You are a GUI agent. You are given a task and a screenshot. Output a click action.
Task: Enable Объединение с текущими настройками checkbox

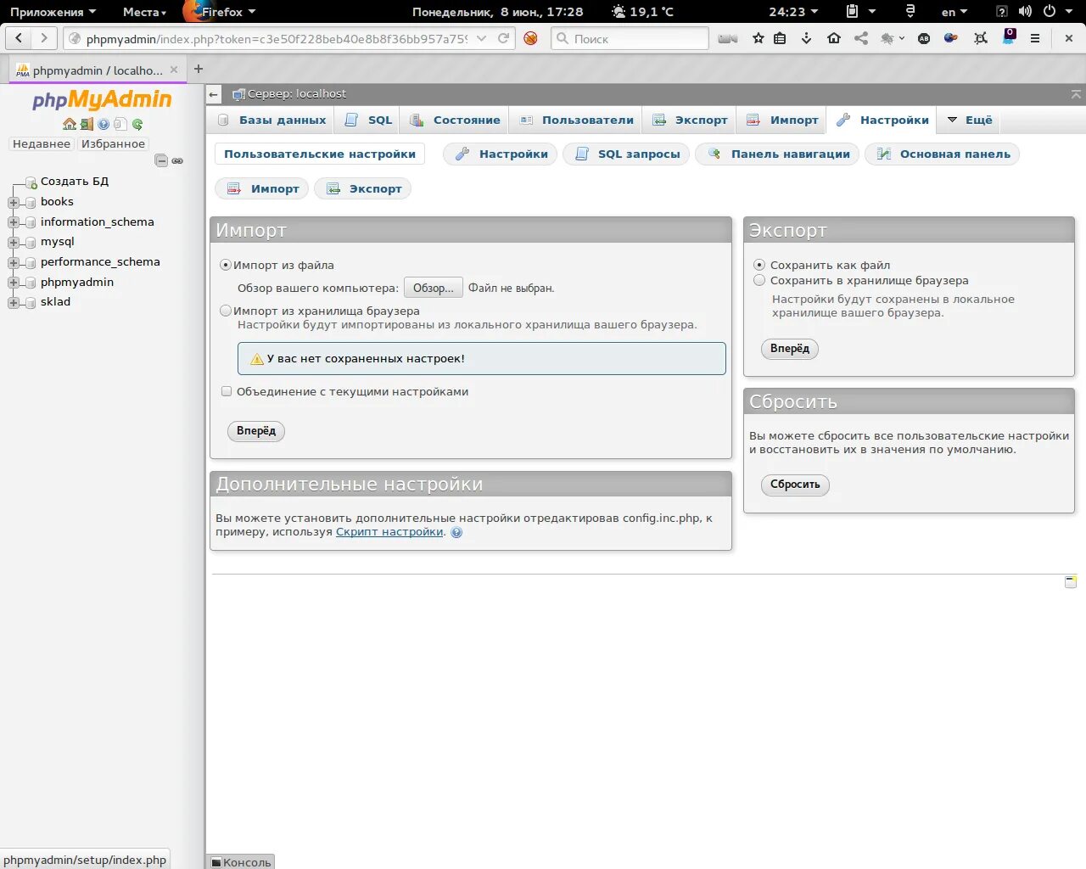click(227, 391)
